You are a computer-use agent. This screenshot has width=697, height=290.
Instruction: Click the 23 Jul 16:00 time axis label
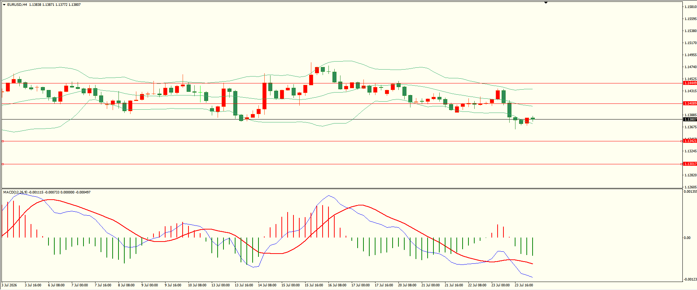[524, 285]
